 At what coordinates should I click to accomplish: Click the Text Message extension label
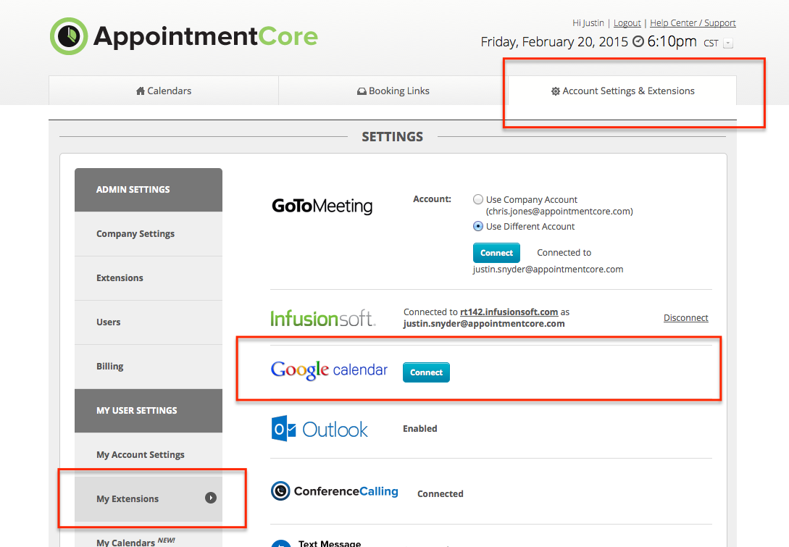click(x=330, y=543)
